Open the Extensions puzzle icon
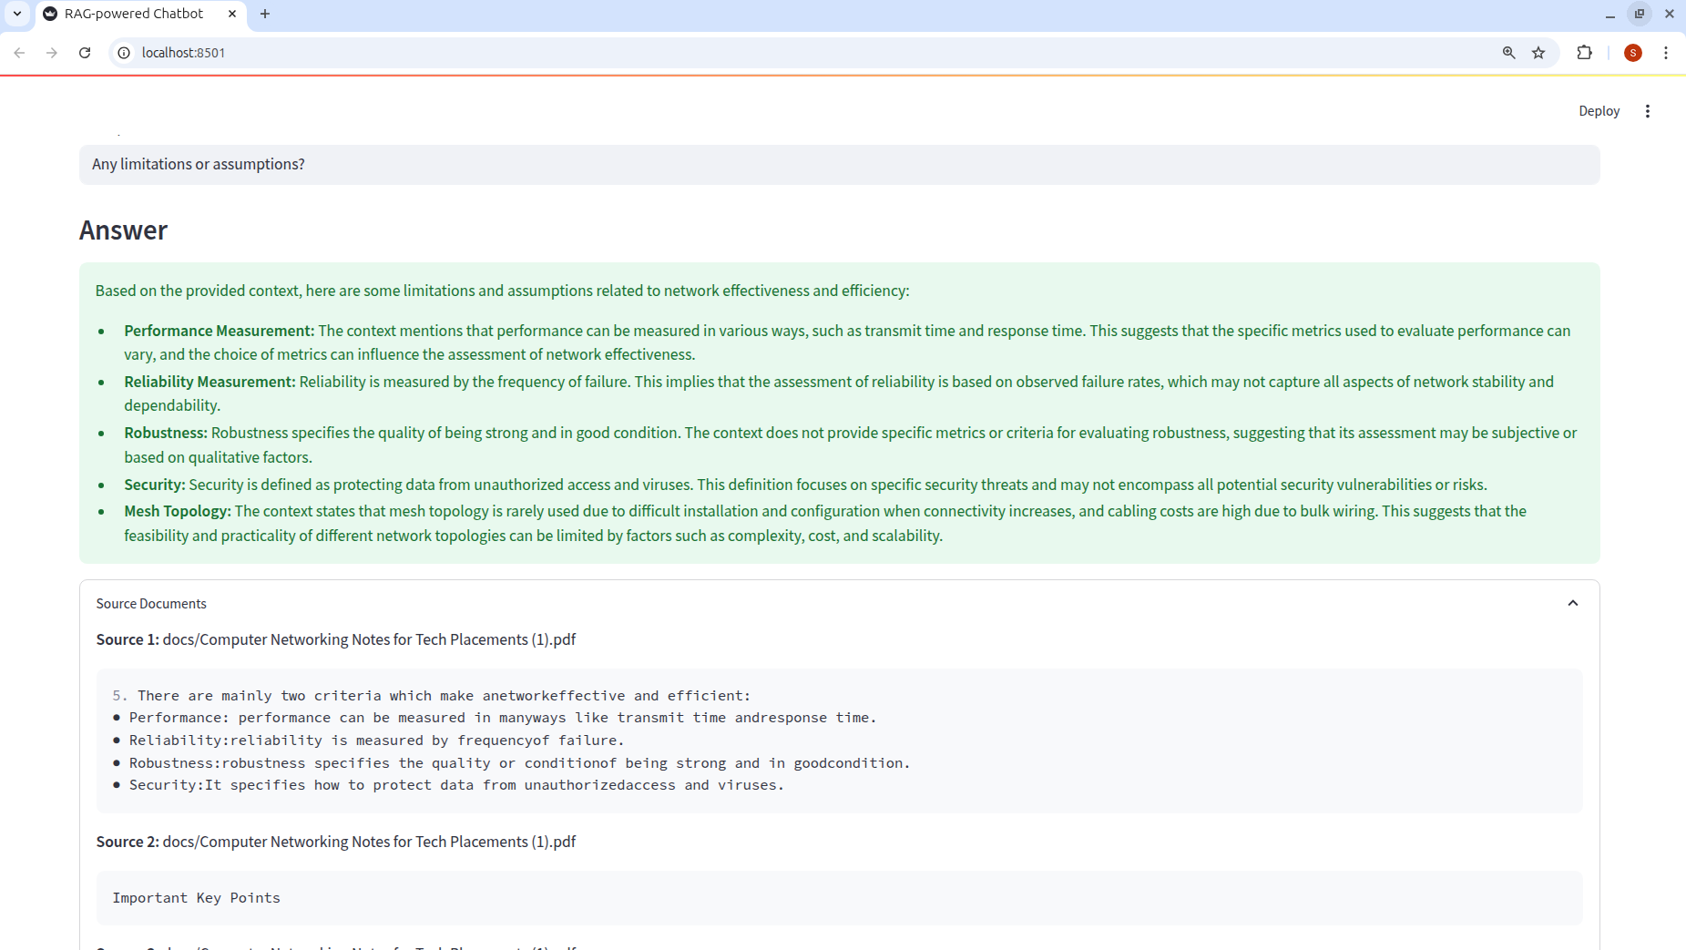The width and height of the screenshot is (1686, 950). click(1584, 53)
